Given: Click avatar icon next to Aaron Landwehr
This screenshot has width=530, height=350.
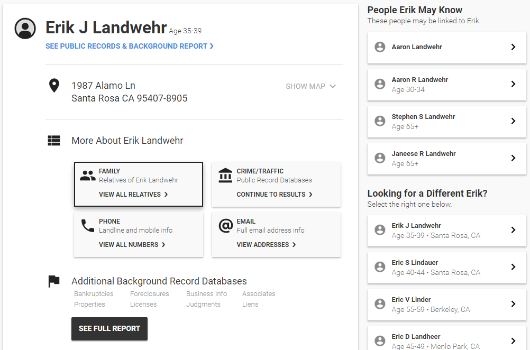Looking at the screenshot, I should point(380,47).
